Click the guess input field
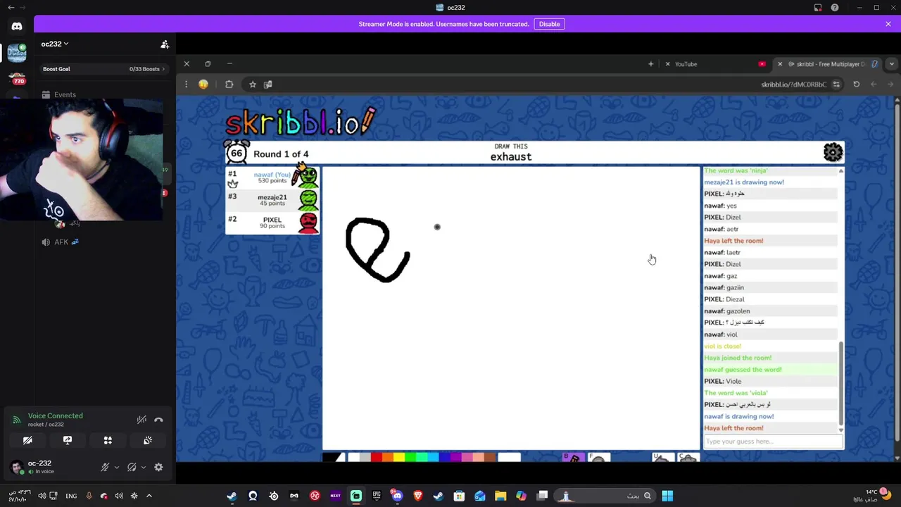The height and width of the screenshot is (507, 901). tap(773, 442)
